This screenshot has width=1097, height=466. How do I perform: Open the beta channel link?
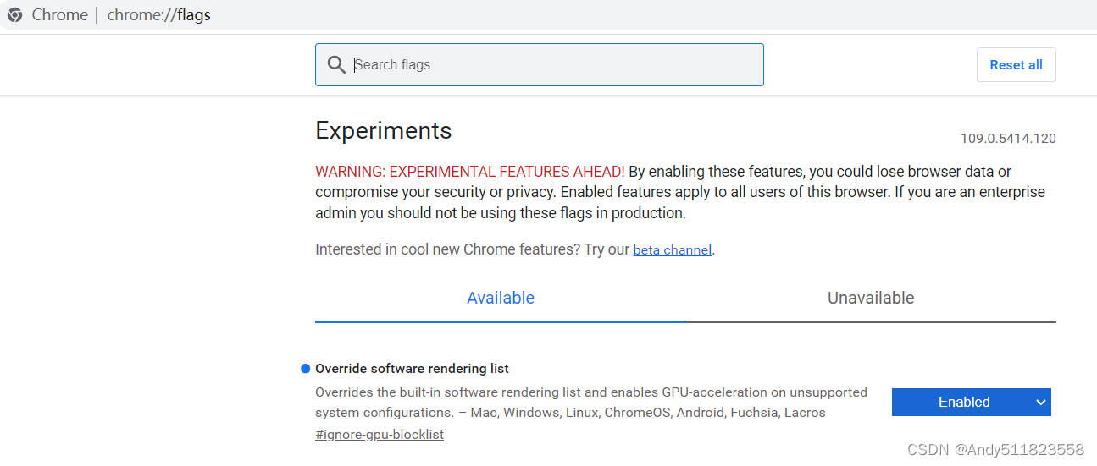coord(672,250)
